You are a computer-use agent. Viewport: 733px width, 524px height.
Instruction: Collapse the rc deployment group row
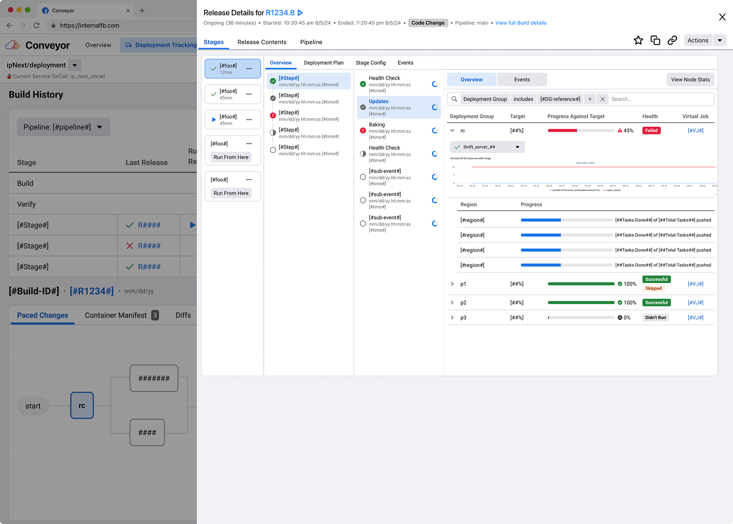tap(452, 131)
